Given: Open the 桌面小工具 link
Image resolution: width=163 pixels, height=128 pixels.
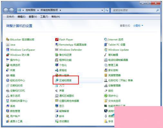Looking at the screenshot, I should click(16, 121).
